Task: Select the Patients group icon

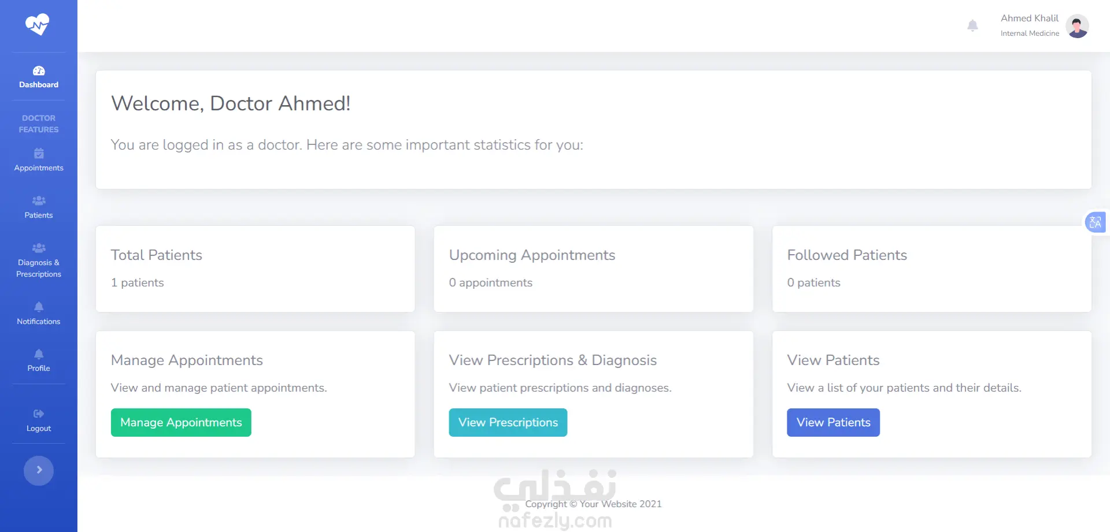Action: click(x=39, y=201)
